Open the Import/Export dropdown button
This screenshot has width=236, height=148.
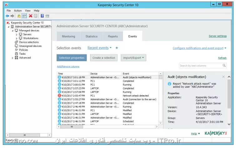pyautogui.click(x=133, y=58)
